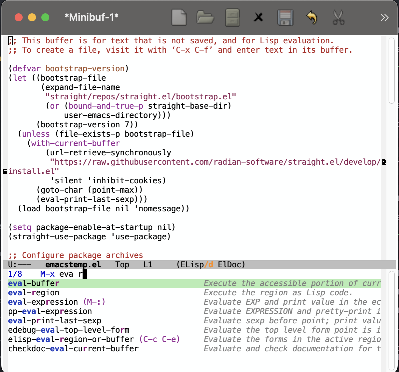The height and width of the screenshot is (372, 399).
Task: Click the /d lexical-binding indicator in mode line
Action: click(209, 265)
